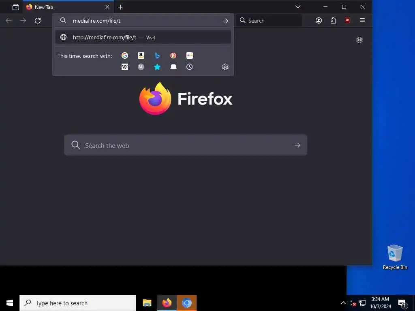
Task: Personalize new tab with gear icon
Action: 359,40
